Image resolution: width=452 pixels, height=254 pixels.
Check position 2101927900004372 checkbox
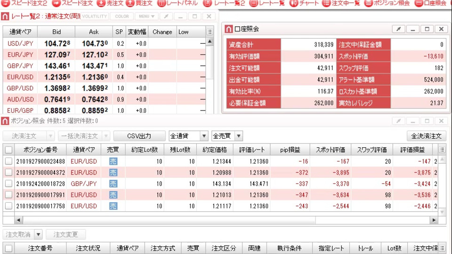coord(8,173)
